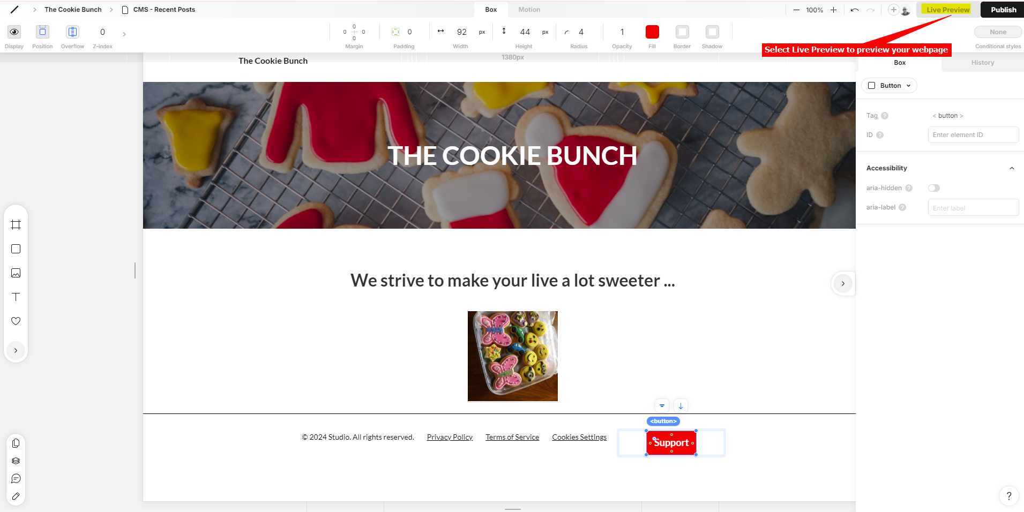Viewport: 1024px width, 512px height.
Task: Select the Frame tool in left toolbar
Action: click(x=16, y=225)
